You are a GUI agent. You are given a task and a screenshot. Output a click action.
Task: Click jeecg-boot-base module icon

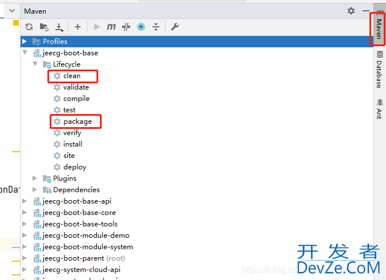[37, 53]
